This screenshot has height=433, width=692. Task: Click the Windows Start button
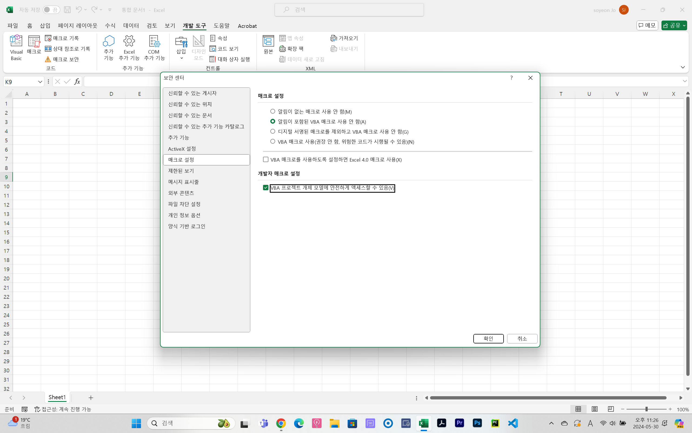click(137, 423)
